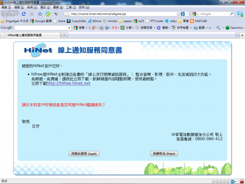Click the search magnifier icon in Google box
245x184 pixels.
(x=232, y=14)
